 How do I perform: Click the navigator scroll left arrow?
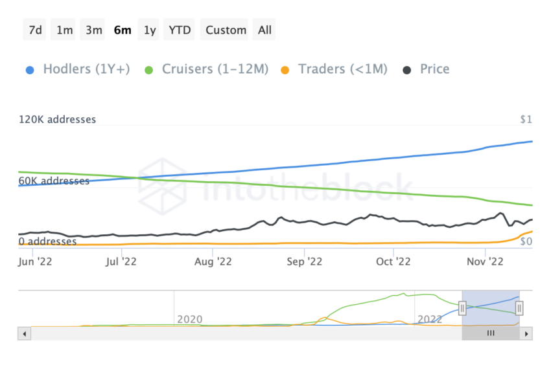[x=25, y=333]
